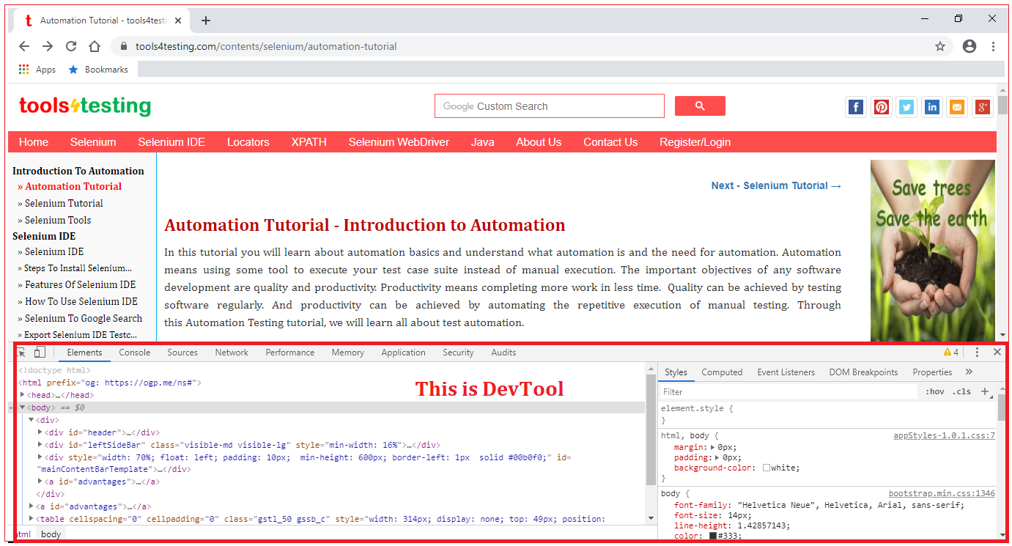Open Register/Login in site navbar
The height and width of the screenshot is (546, 1012).
[695, 142]
